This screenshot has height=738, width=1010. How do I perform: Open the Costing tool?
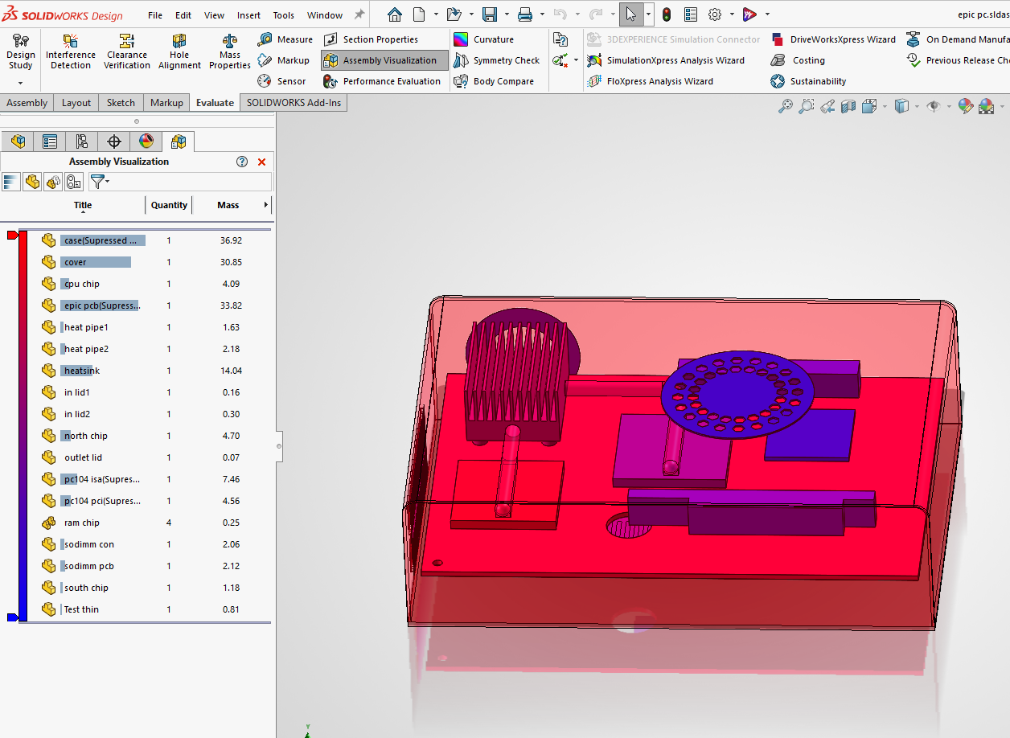(798, 60)
